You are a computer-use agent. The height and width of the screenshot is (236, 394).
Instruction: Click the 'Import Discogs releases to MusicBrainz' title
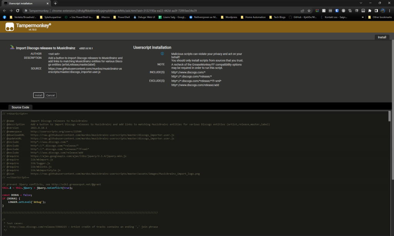(x=45, y=48)
